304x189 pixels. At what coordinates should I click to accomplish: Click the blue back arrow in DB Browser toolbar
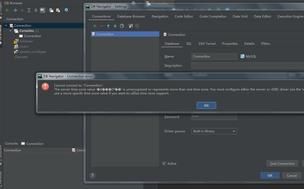15,10
